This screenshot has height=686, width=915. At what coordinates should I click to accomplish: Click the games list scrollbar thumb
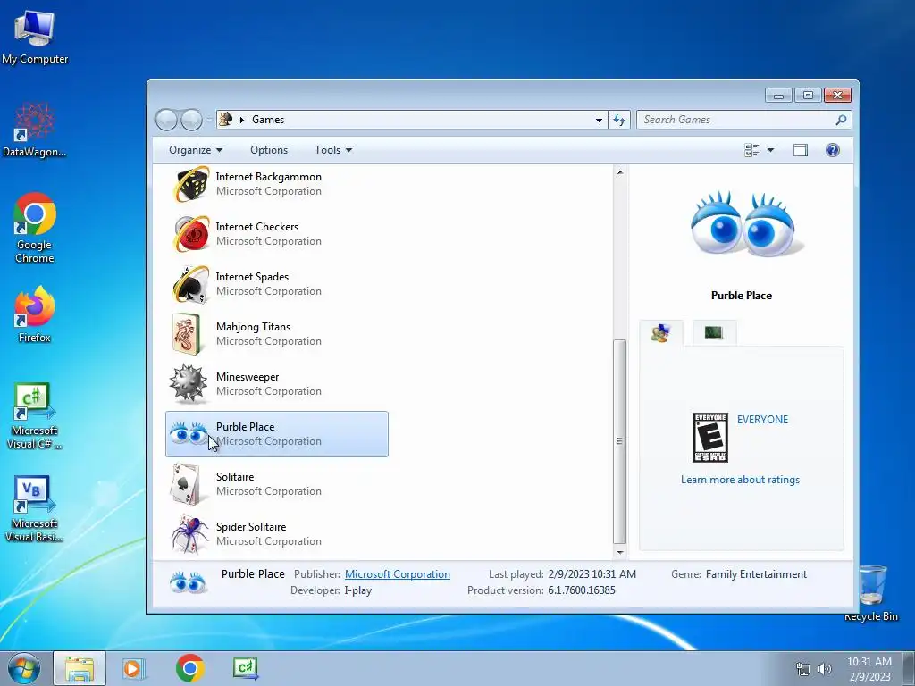point(620,441)
